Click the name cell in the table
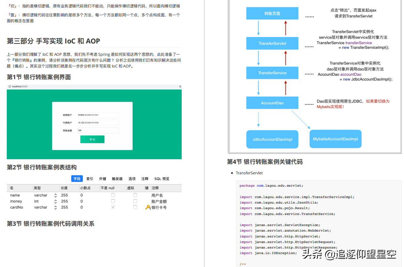 click(15, 195)
